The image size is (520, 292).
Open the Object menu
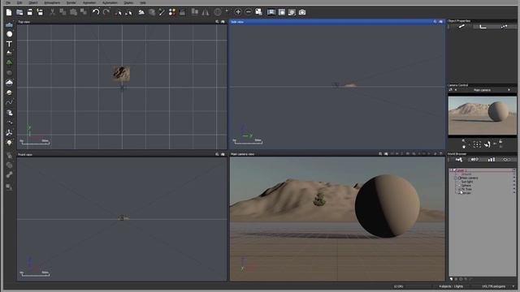pos(33,2)
